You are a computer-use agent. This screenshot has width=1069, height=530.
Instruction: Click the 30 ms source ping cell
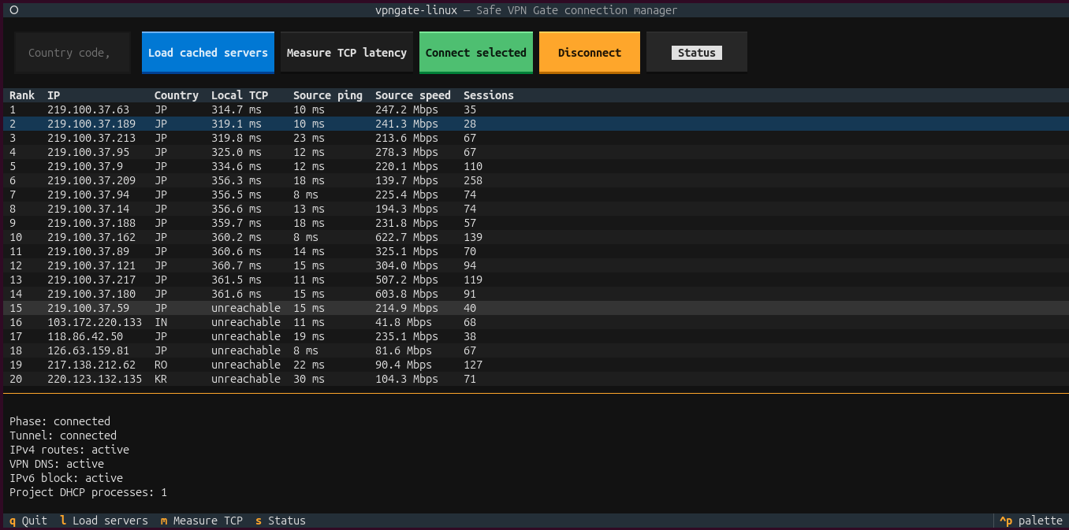pyautogui.click(x=309, y=379)
